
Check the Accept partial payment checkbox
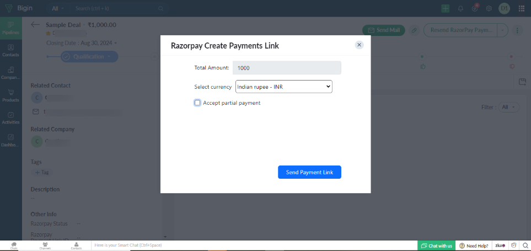pyautogui.click(x=197, y=103)
